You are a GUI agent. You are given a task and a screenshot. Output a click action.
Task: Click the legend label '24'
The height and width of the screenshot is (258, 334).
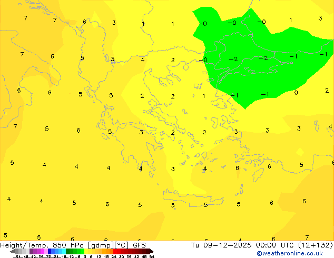(x=114, y=257)
